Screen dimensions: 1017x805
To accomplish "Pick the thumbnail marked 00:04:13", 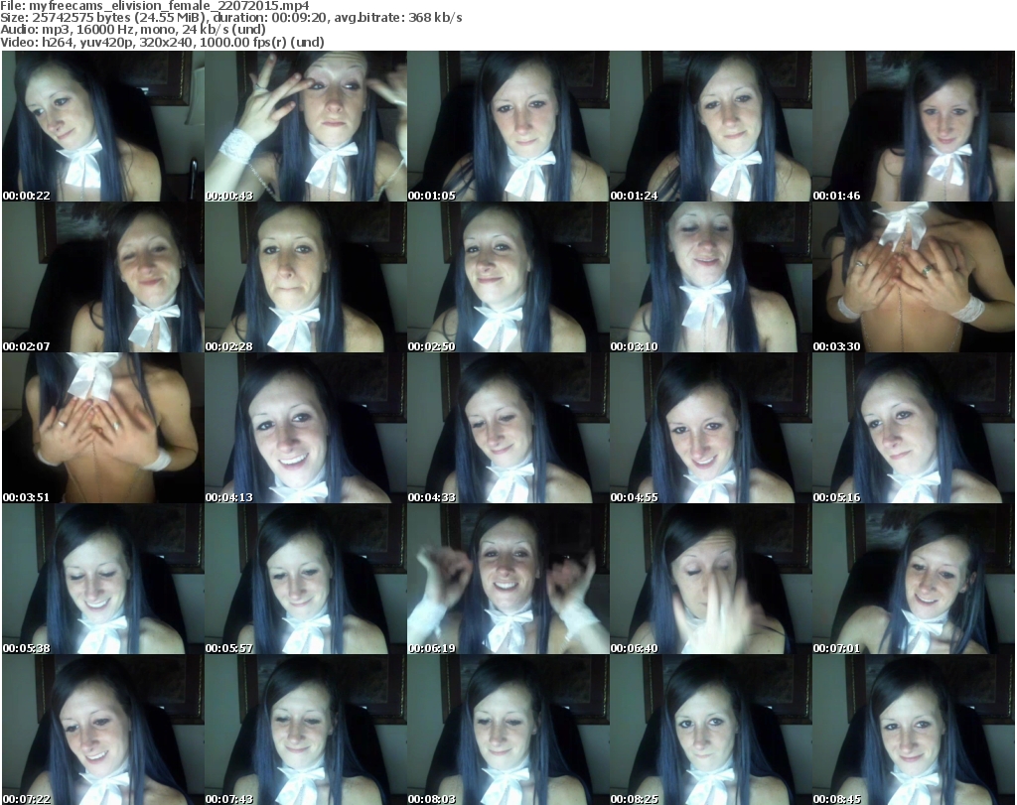I will click(306, 428).
